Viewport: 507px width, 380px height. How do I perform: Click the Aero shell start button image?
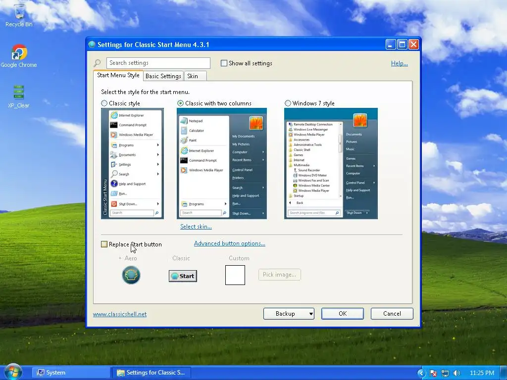[x=131, y=275]
